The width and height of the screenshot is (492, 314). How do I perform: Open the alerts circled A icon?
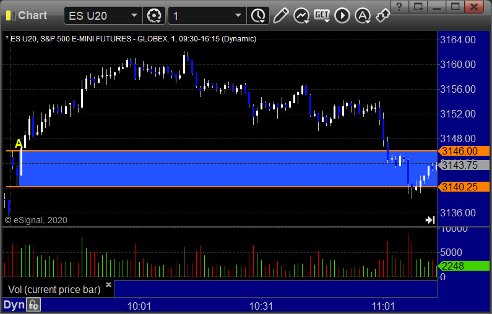click(x=363, y=15)
